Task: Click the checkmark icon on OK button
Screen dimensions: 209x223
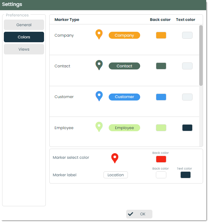Action: pos(130,214)
